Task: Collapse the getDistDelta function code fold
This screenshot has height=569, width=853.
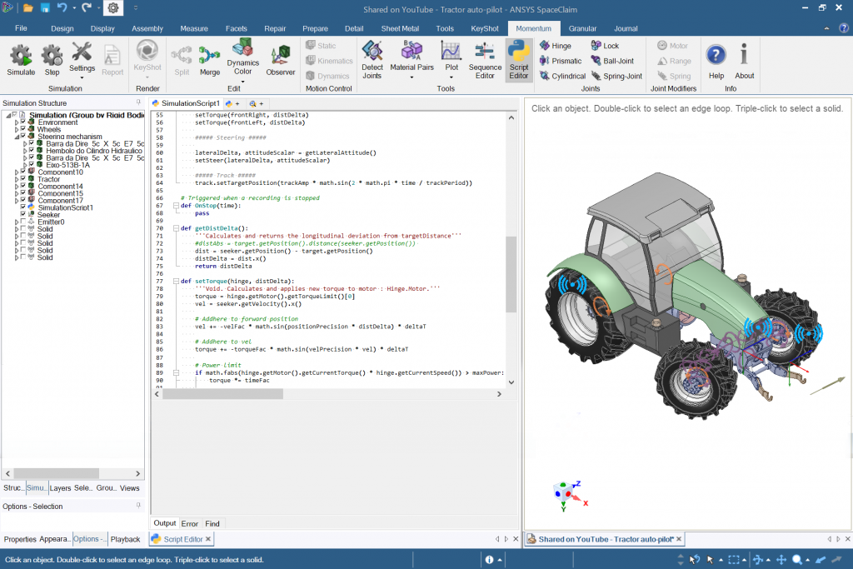Action: [177, 228]
